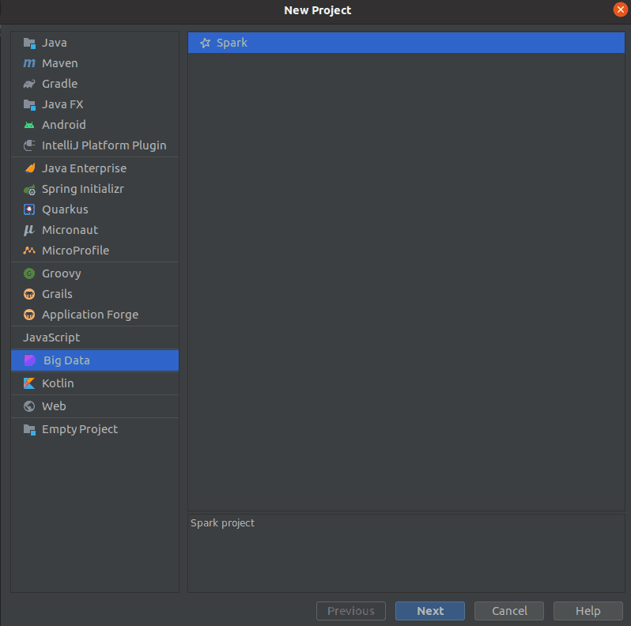Select Java Enterprise label
The width and height of the screenshot is (631, 626).
point(84,168)
